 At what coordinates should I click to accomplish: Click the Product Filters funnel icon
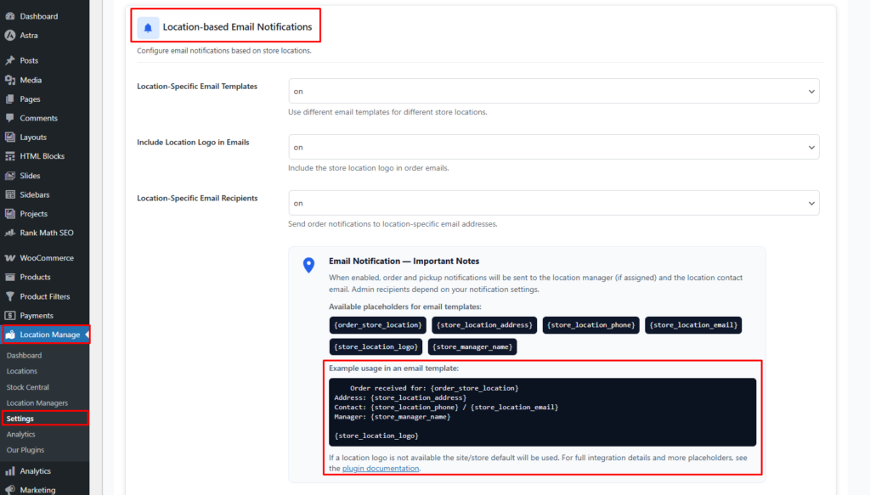click(x=9, y=296)
